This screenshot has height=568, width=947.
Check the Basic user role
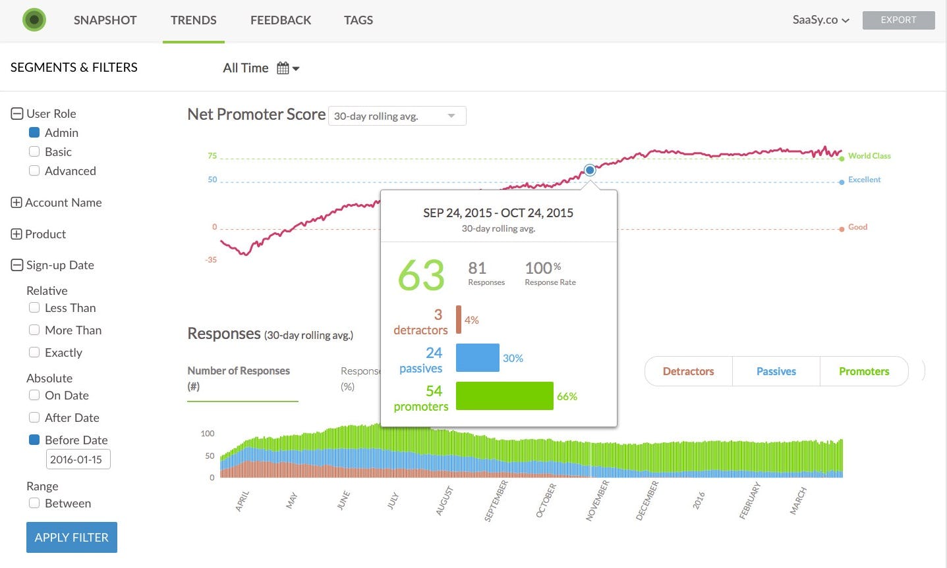(x=34, y=151)
